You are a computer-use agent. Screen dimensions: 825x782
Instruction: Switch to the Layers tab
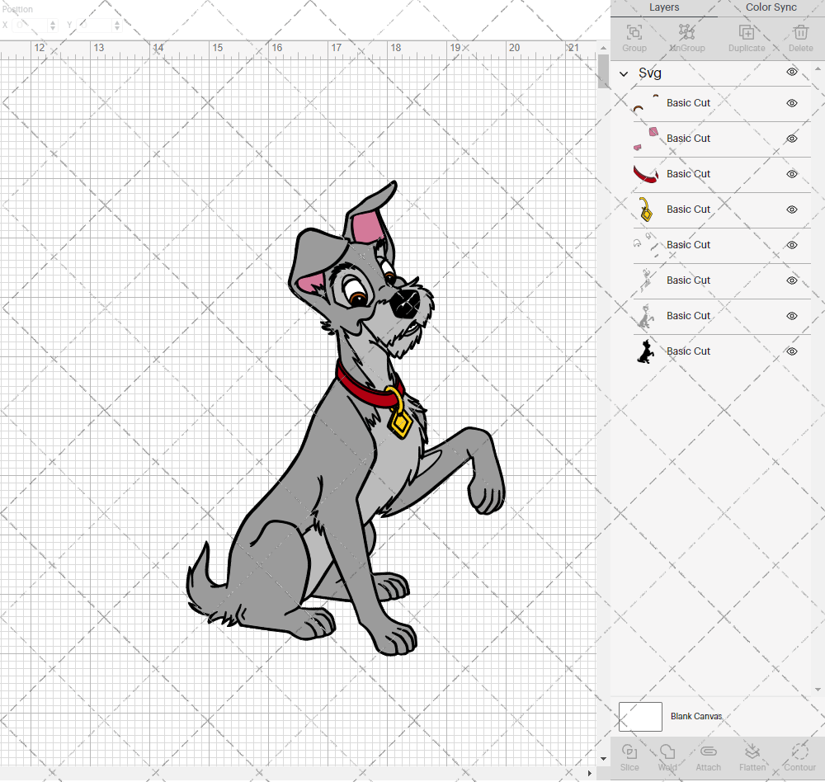point(664,7)
